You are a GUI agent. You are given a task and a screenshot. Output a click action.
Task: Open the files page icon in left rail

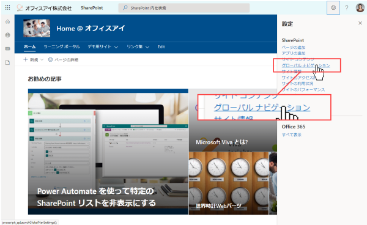8,62
